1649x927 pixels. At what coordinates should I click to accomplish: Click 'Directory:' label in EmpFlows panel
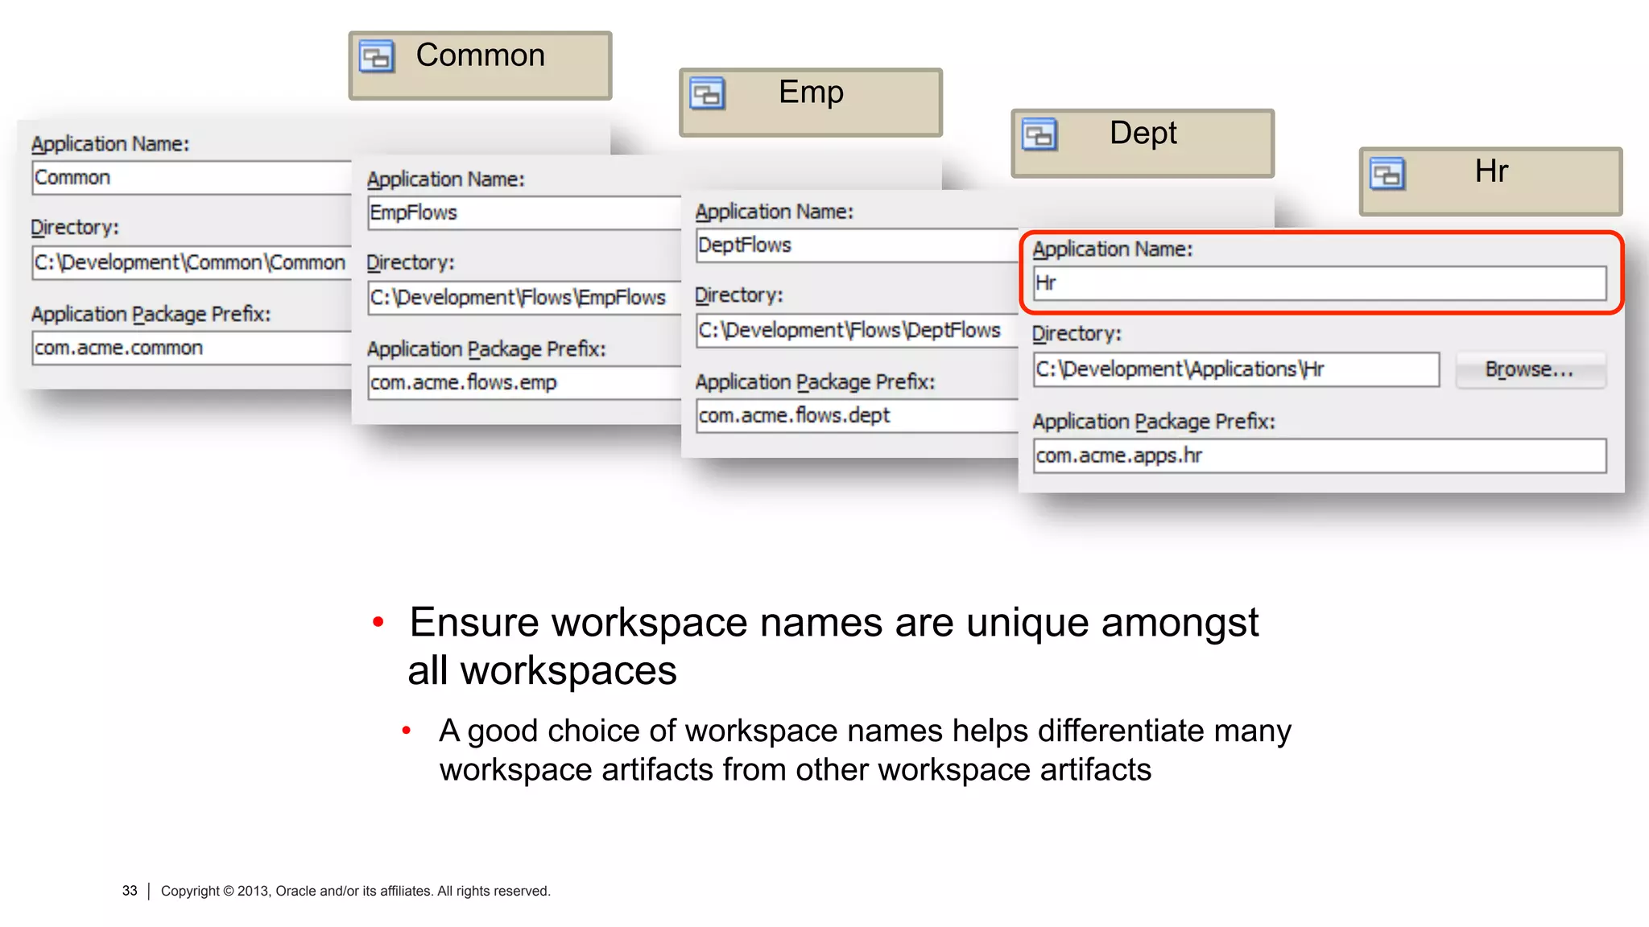click(x=410, y=263)
